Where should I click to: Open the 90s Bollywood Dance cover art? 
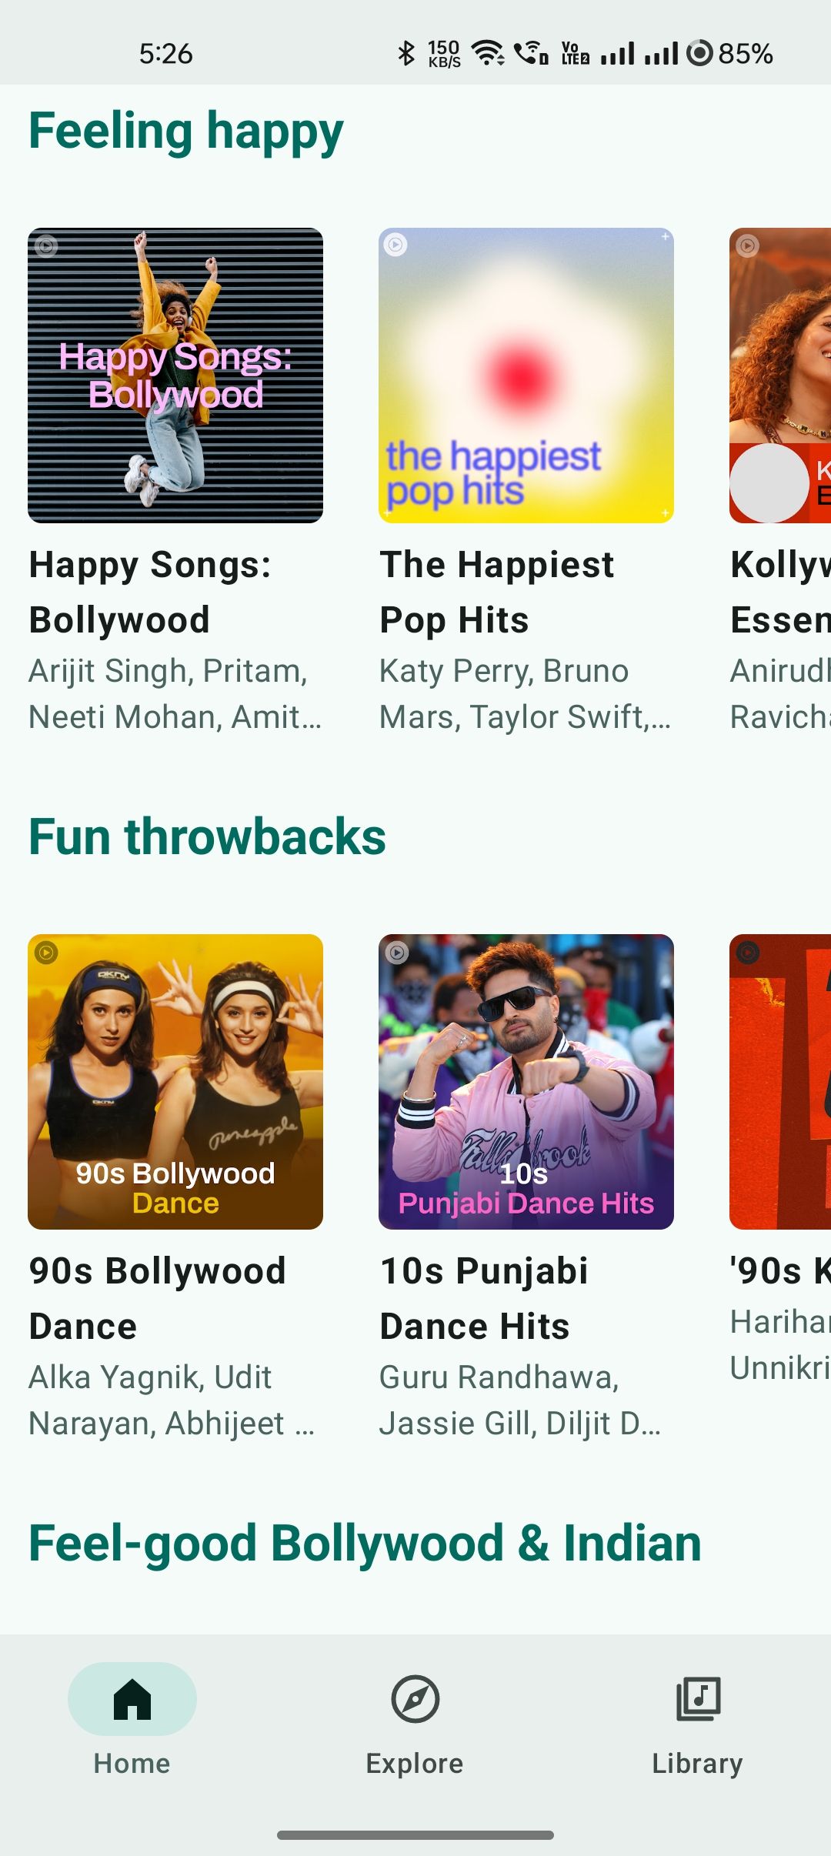(x=175, y=1082)
